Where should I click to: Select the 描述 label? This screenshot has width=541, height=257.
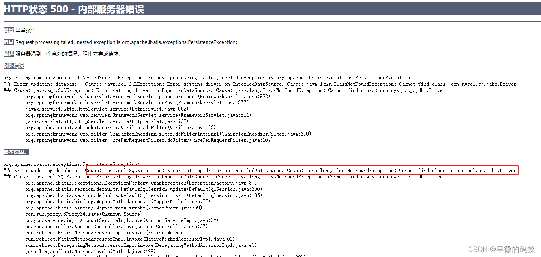tap(8, 54)
